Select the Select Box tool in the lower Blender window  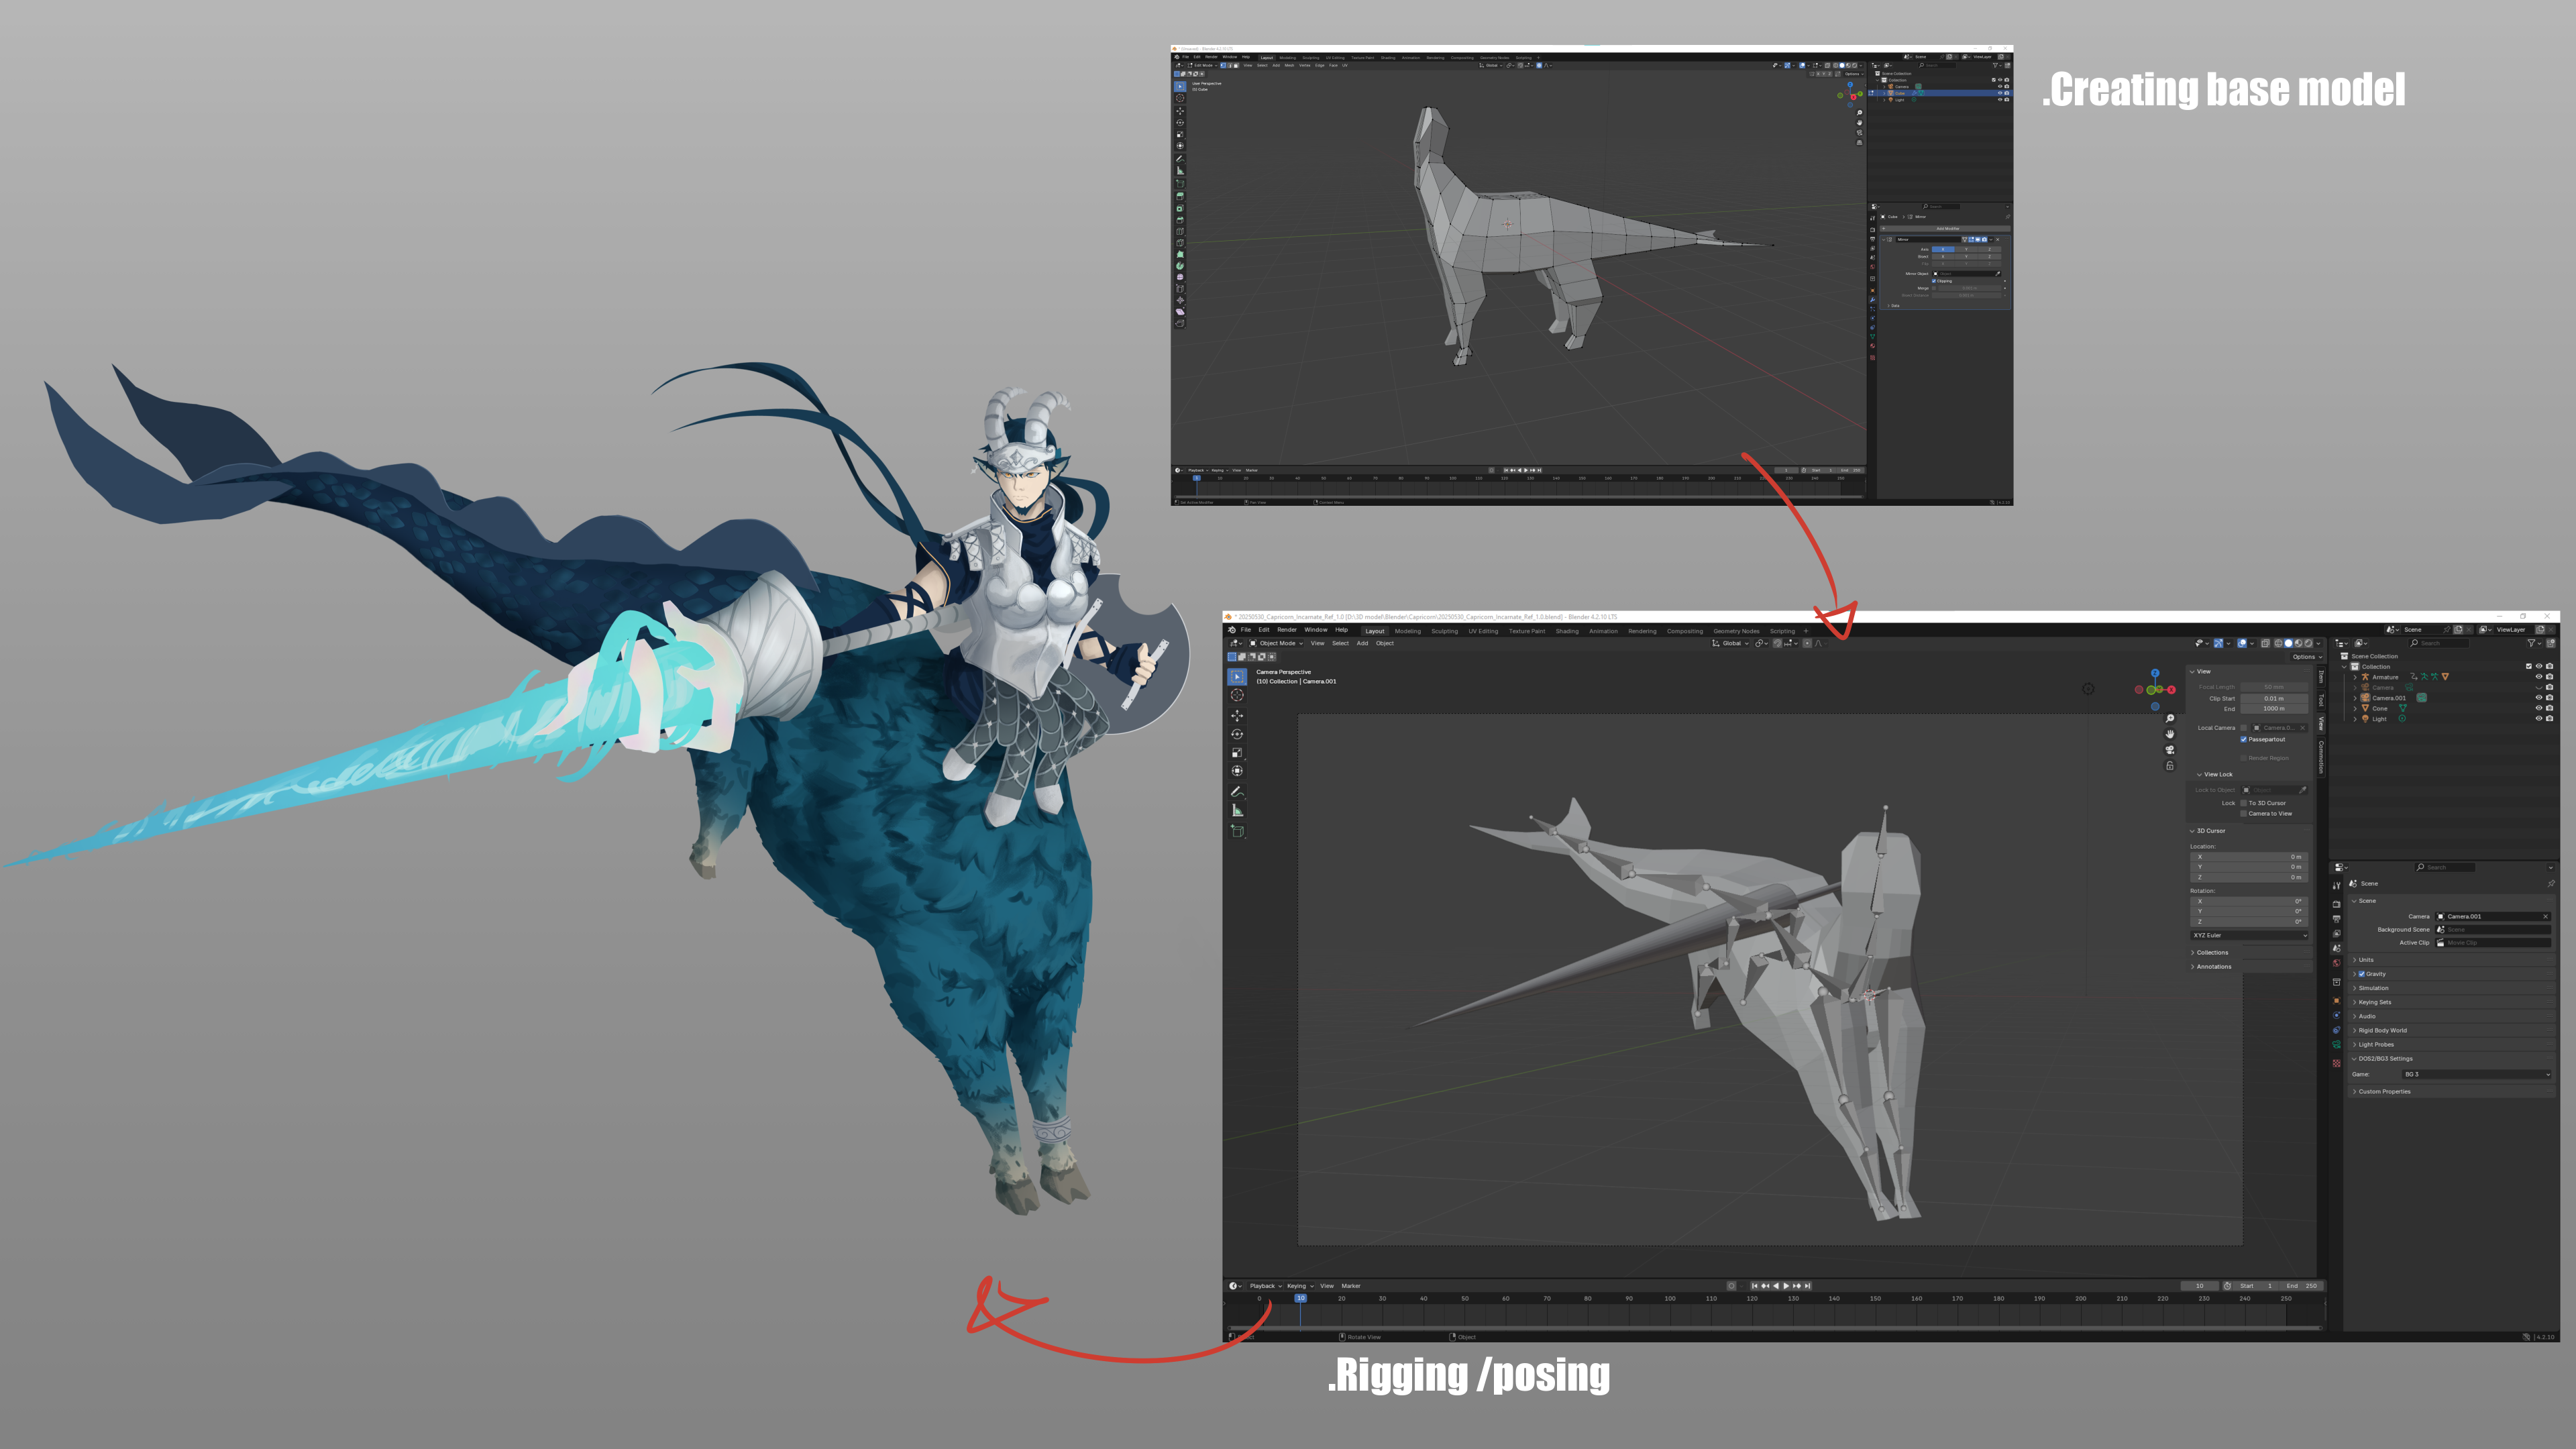pyautogui.click(x=1237, y=677)
